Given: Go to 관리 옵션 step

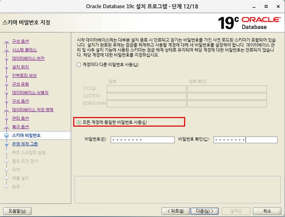Looking at the screenshot, I should tap(21, 118).
